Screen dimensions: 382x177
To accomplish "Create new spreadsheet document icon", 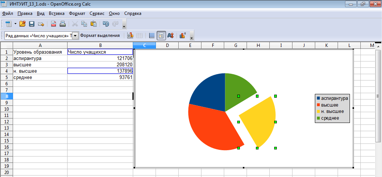I will (x=9, y=24).
